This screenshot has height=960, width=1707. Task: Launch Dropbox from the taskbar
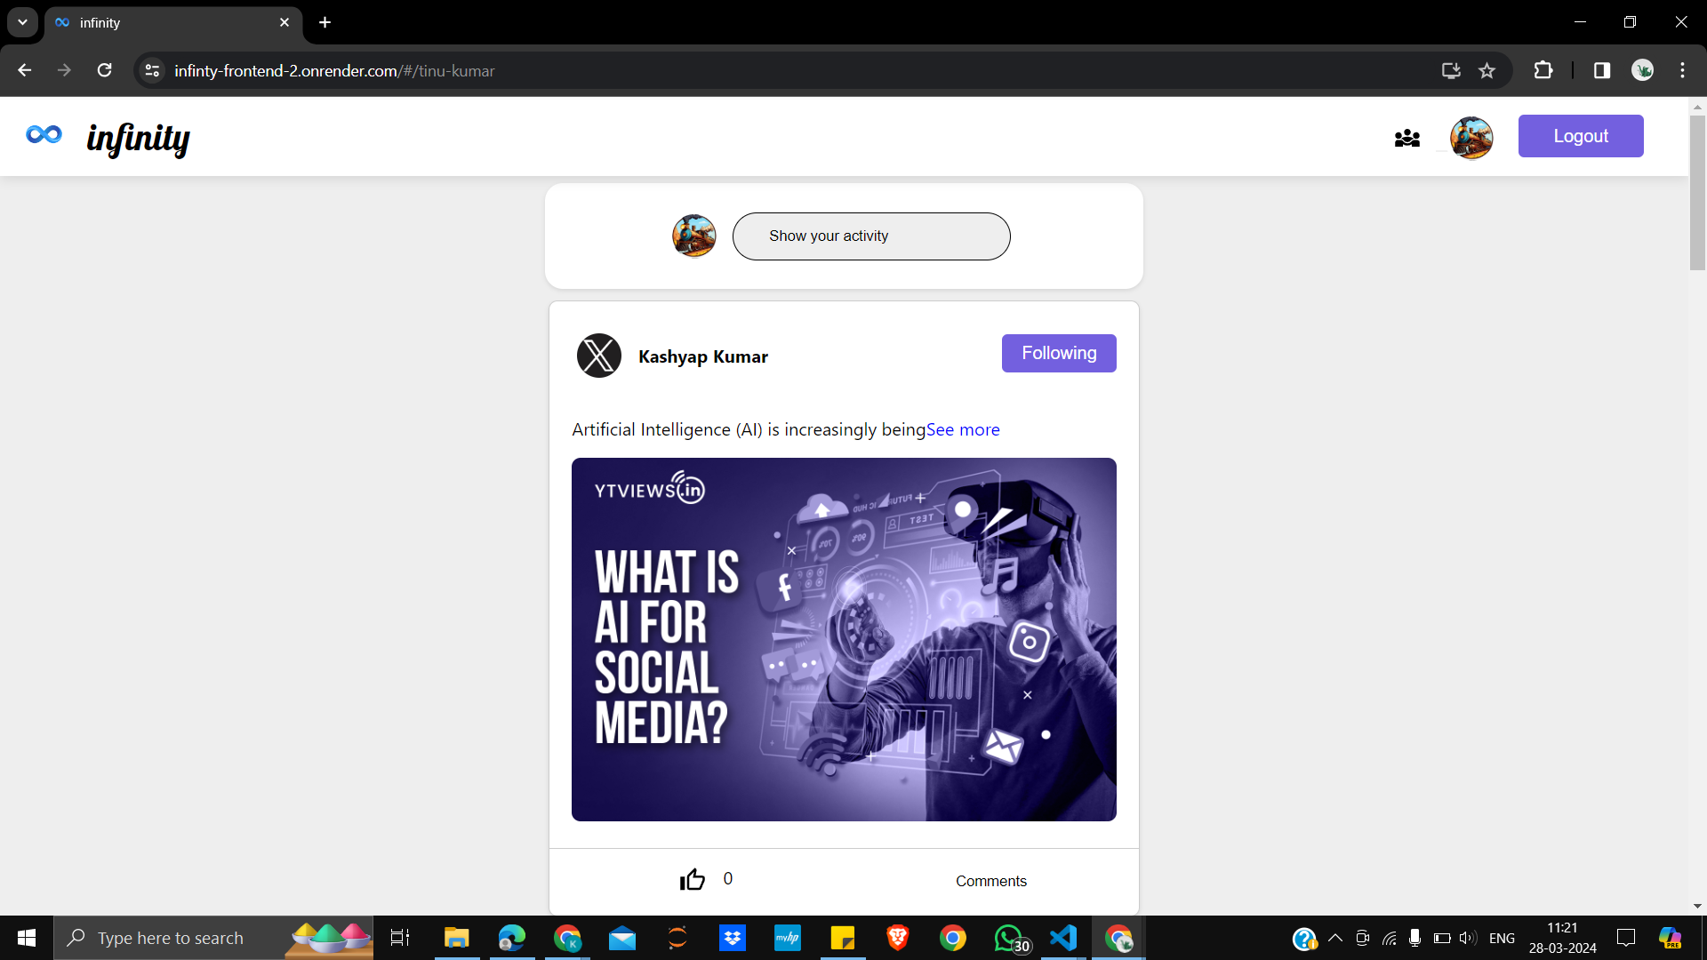tap(733, 938)
